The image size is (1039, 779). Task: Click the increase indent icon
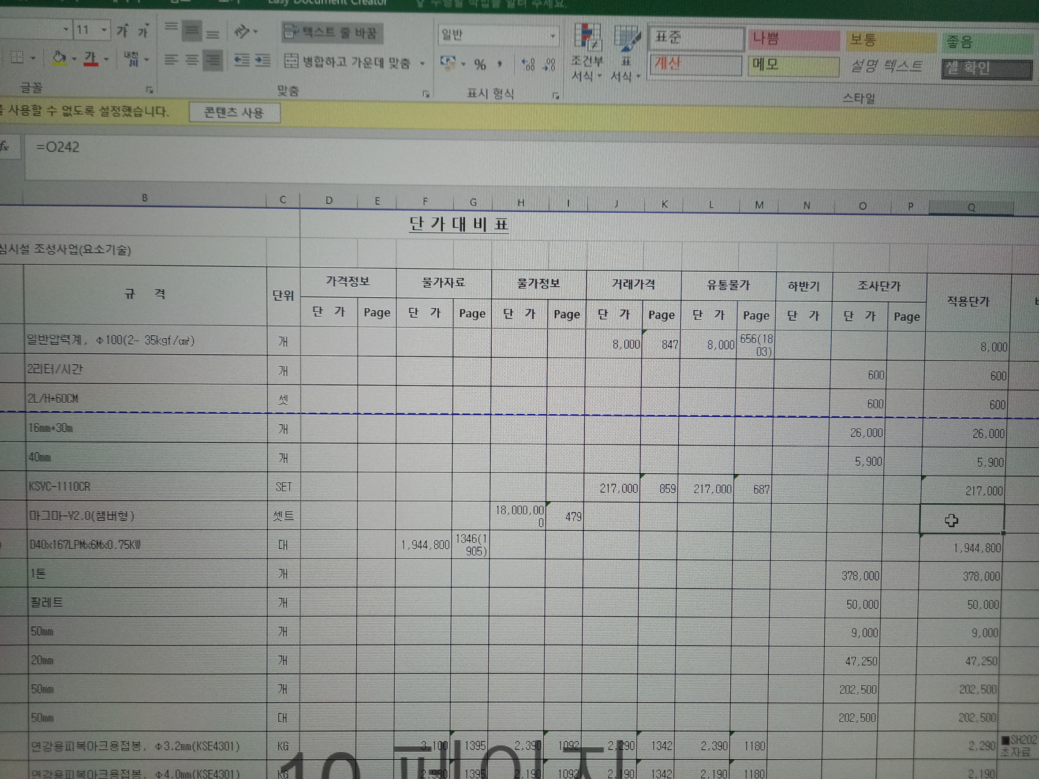[x=263, y=61]
